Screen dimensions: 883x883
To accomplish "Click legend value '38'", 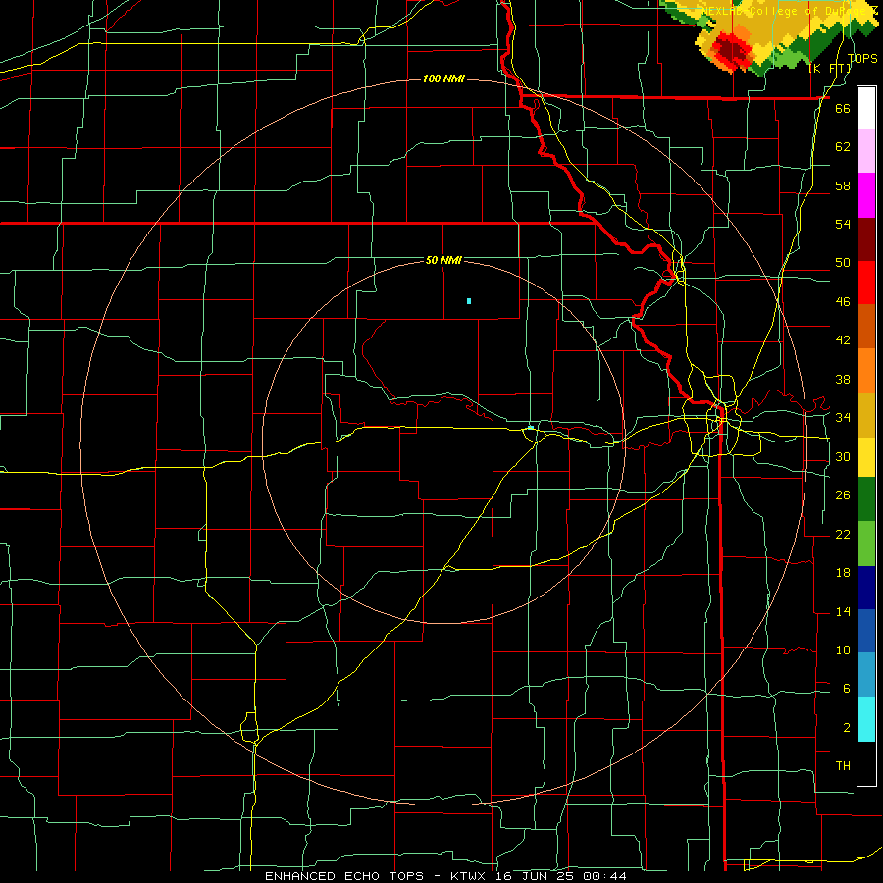I will [843, 379].
